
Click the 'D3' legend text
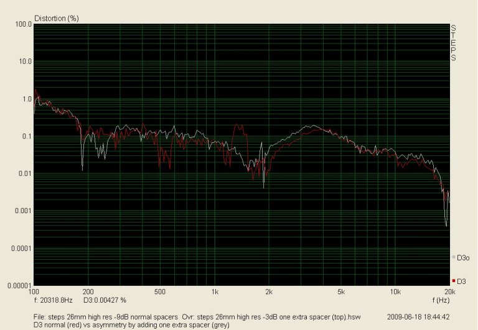tap(462, 282)
